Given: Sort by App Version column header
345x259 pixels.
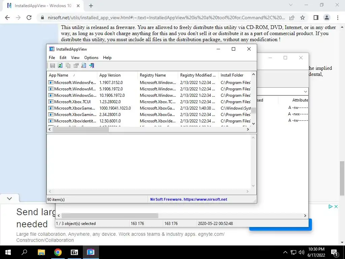Looking at the screenshot, I should pyautogui.click(x=117, y=75).
